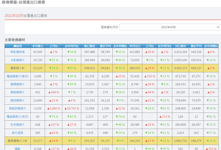221x150 pixels.
Task: Open the 鍍鉻鋼捲片 product link
Action: (x=18, y=92)
